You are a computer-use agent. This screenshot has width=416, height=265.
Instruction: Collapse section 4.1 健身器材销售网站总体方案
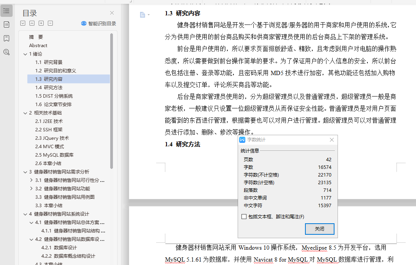(31, 222)
